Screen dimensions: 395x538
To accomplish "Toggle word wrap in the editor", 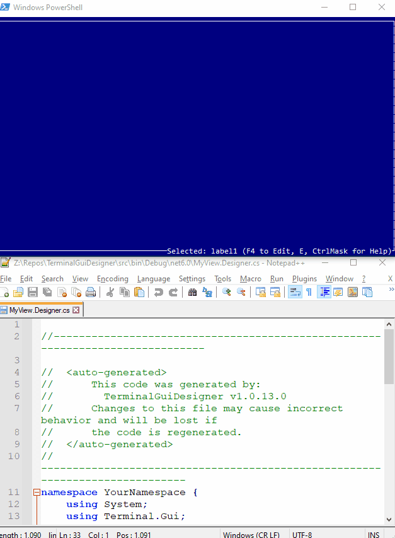I will [295, 292].
